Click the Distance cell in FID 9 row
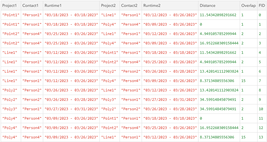267x142 pixels. [x=218, y=100]
